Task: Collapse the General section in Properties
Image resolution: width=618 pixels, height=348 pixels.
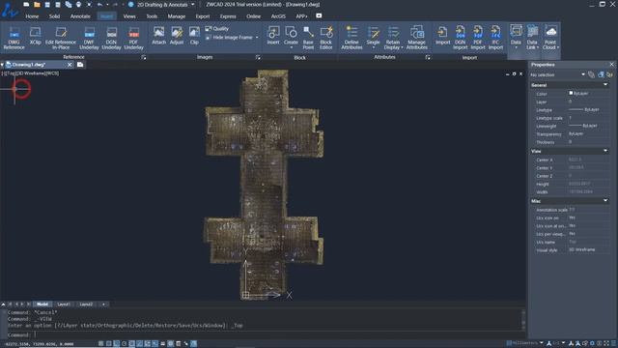Action: click(x=605, y=85)
